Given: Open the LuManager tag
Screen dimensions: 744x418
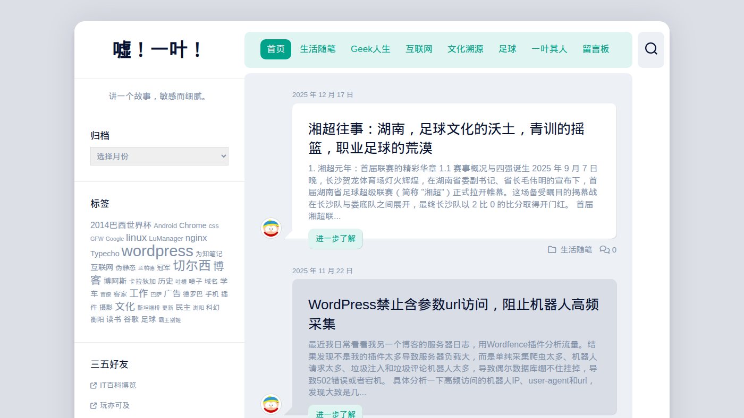Looking at the screenshot, I should tap(166, 239).
